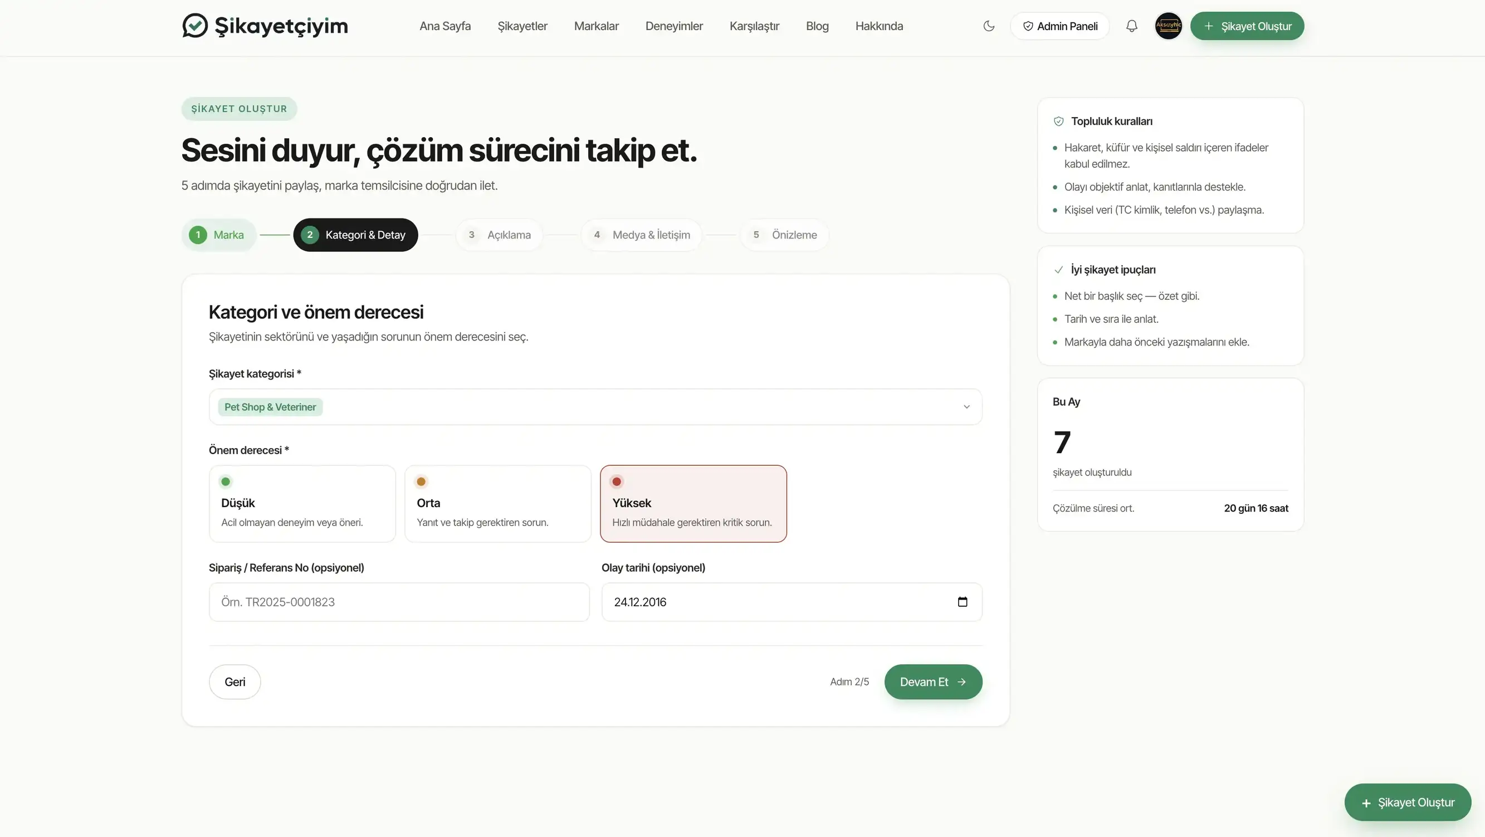Open Şikayetler navigation item
The height and width of the screenshot is (837, 1485).
[522, 26]
